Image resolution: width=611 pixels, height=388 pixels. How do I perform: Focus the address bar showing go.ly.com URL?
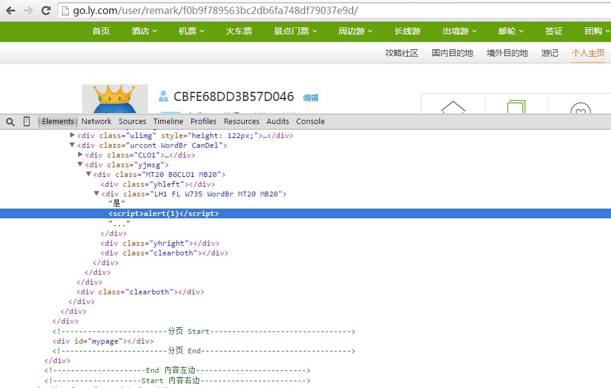coord(334,10)
